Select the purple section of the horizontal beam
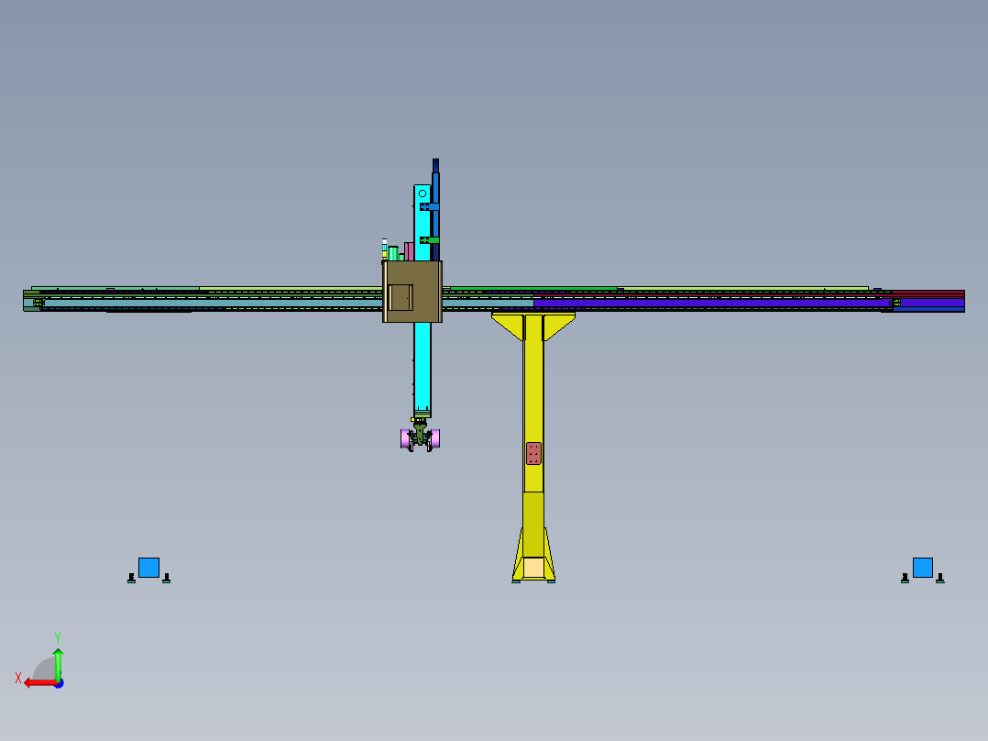988x741 pixels. tap(712, 304)
